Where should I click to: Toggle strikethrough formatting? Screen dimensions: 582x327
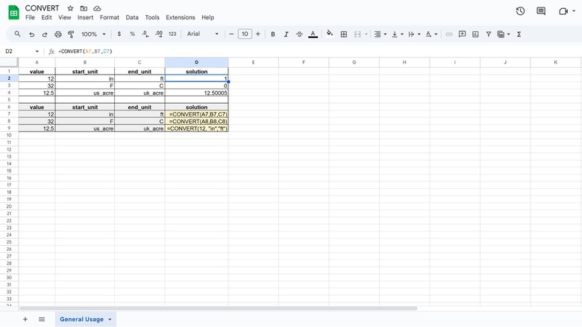299,34
